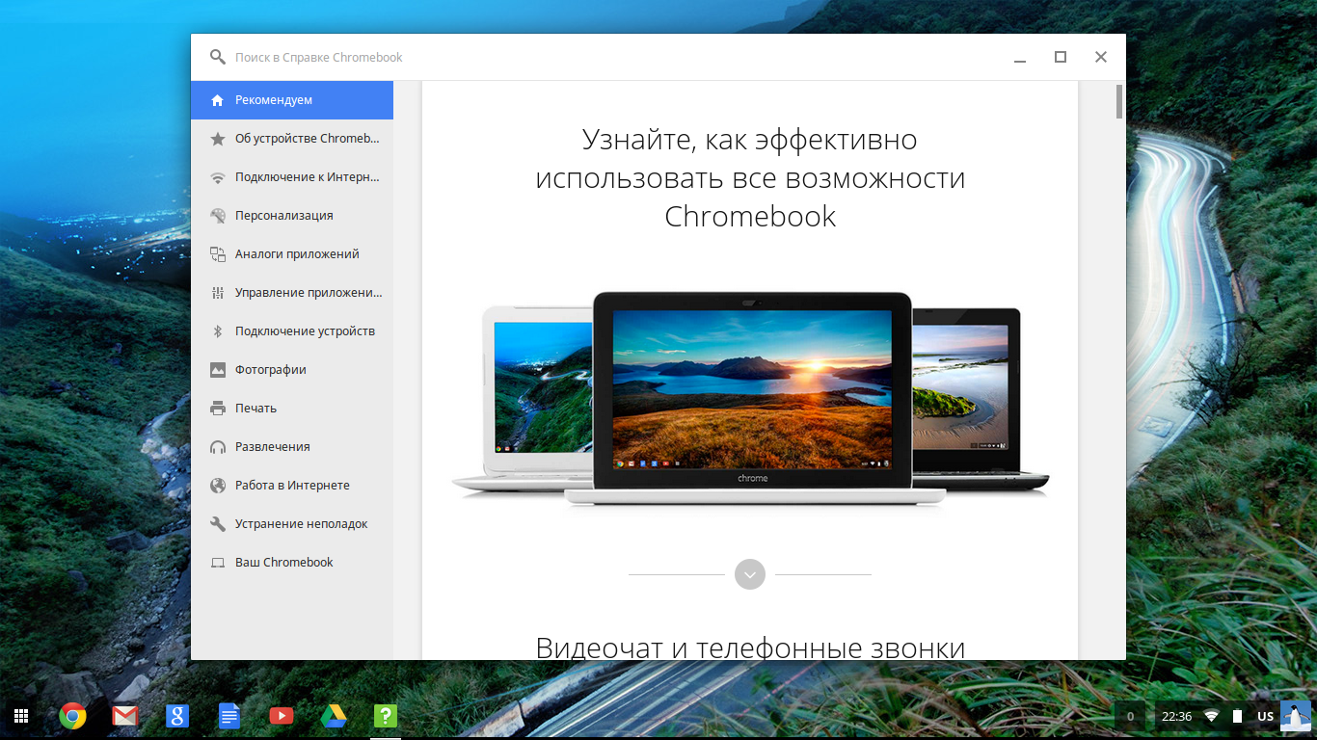This screenshot has height=740, width=1317.
Task: Open 'Ваш Chromebook' in the sidebar
Action: click(292, 563)
